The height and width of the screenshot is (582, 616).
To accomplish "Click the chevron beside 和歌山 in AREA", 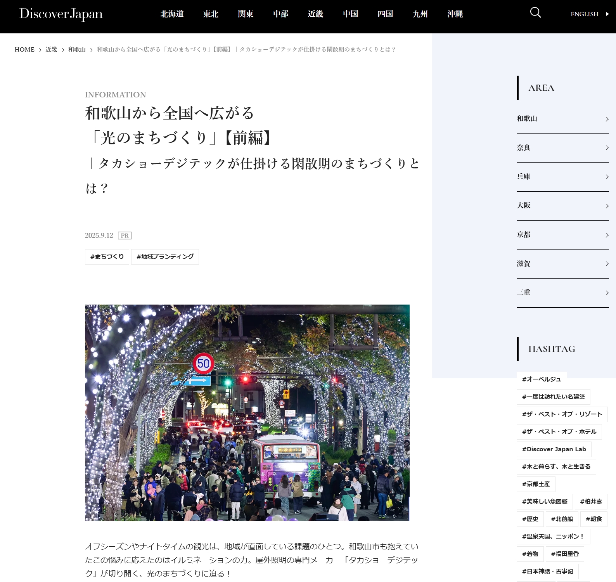I will click(x=607, y=119).
